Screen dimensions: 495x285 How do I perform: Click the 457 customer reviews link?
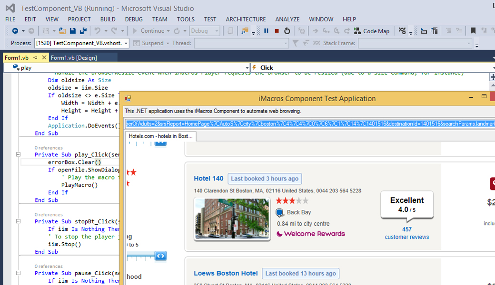click(x=406, y=233)
